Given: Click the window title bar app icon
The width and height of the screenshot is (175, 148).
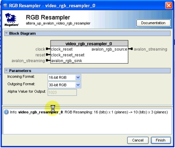Looking at the screenshot, I should pos(5,5).
